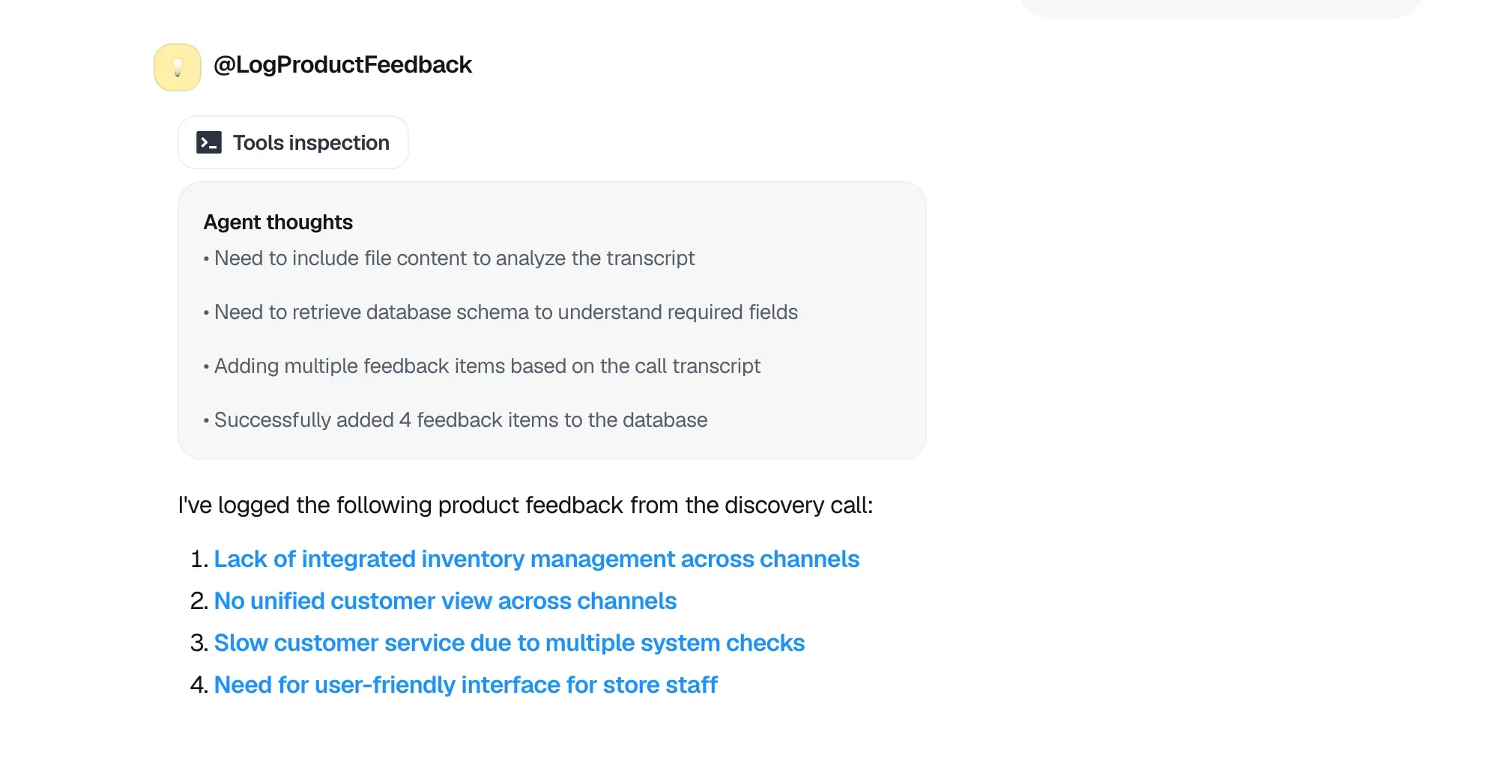This screenshot has height=776, width=1509.
Task: Click the previous message bubble at top right
Action: 1220,7
